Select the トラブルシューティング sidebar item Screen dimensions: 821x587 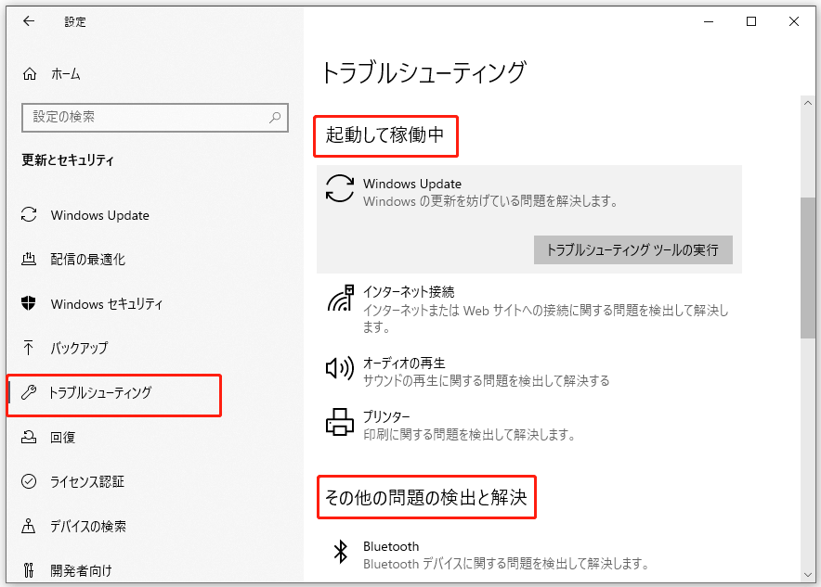click(x=99, y=393)
